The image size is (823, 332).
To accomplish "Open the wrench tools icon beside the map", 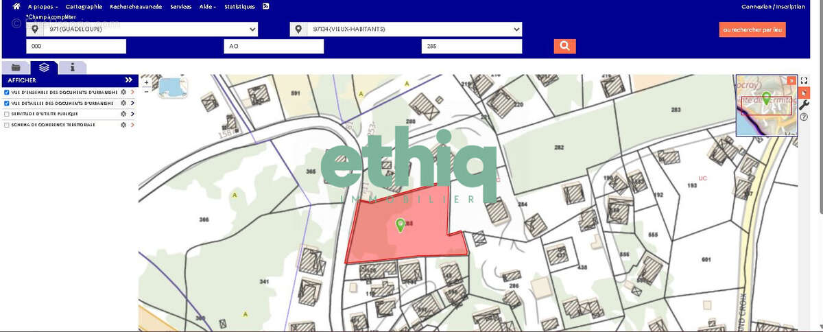I will pos(804,104).
